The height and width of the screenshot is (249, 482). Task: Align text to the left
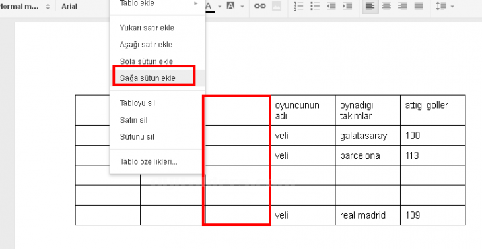tap(370, 6)
